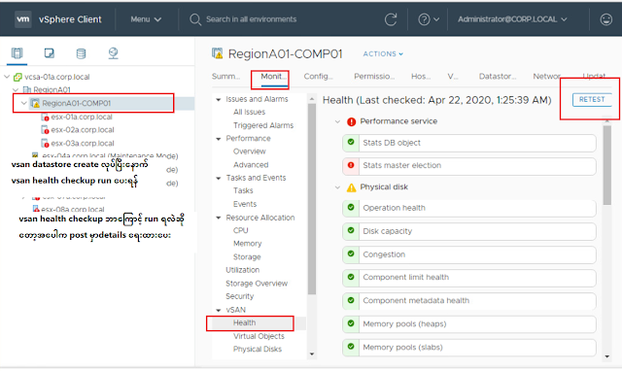Switch to the Monitor tab
The height and width of the screenshot is (371, 622).
273,76
